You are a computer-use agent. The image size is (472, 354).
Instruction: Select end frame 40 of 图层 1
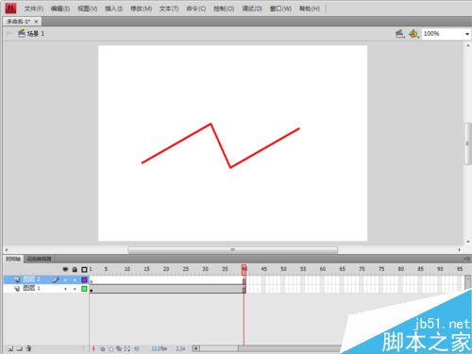pos(244,289)
